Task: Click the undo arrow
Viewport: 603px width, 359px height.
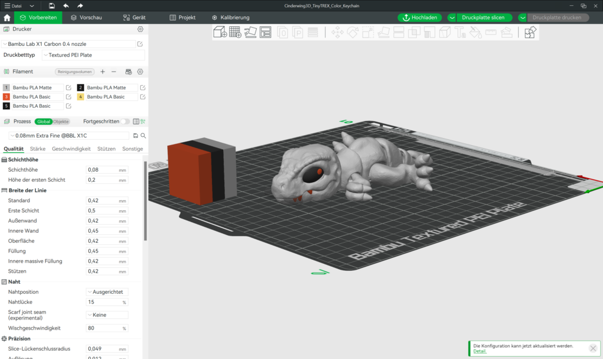Action: tap(66, 6)
